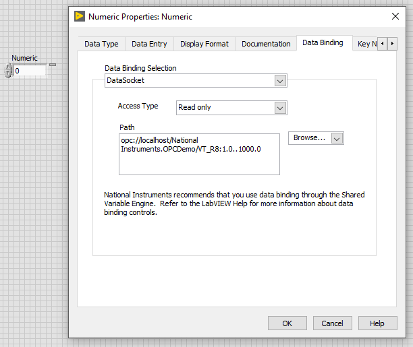Open the Display Format tab
The image size is (413, 347).
204,44
